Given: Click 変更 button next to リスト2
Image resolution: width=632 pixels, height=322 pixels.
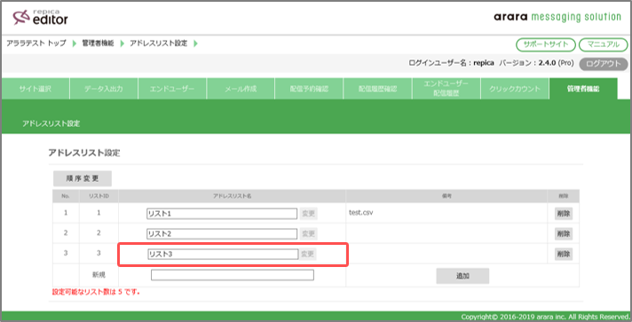Looking at the screenshot, I should click(x=308, y=234).
